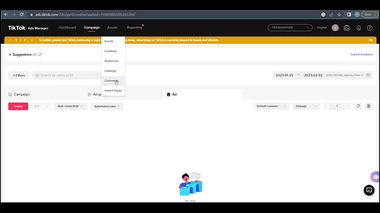This screenshot has width=380, height=213.
Task: Click the export data icon
Action: point(368,106)
